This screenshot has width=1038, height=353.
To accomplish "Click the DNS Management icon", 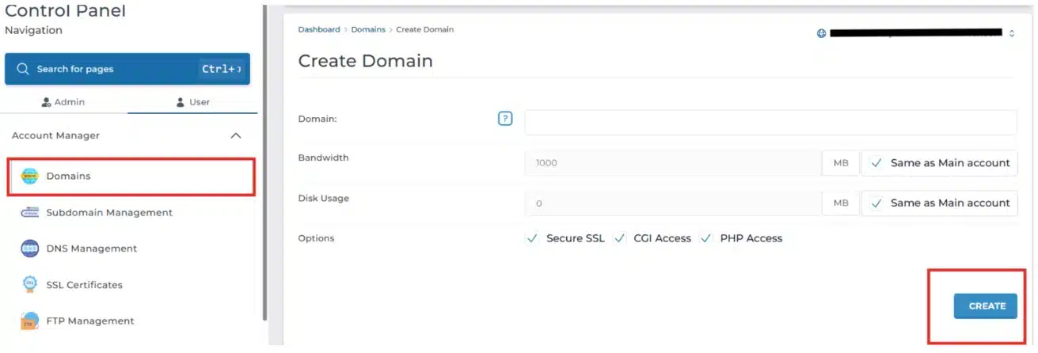I will pos(29,249).
